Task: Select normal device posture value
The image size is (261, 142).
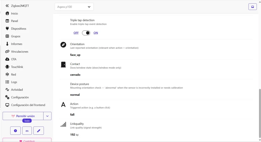Action: [x=75, y=95]
